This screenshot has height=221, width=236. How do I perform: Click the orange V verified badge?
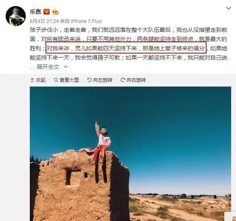tap(46, 12)
